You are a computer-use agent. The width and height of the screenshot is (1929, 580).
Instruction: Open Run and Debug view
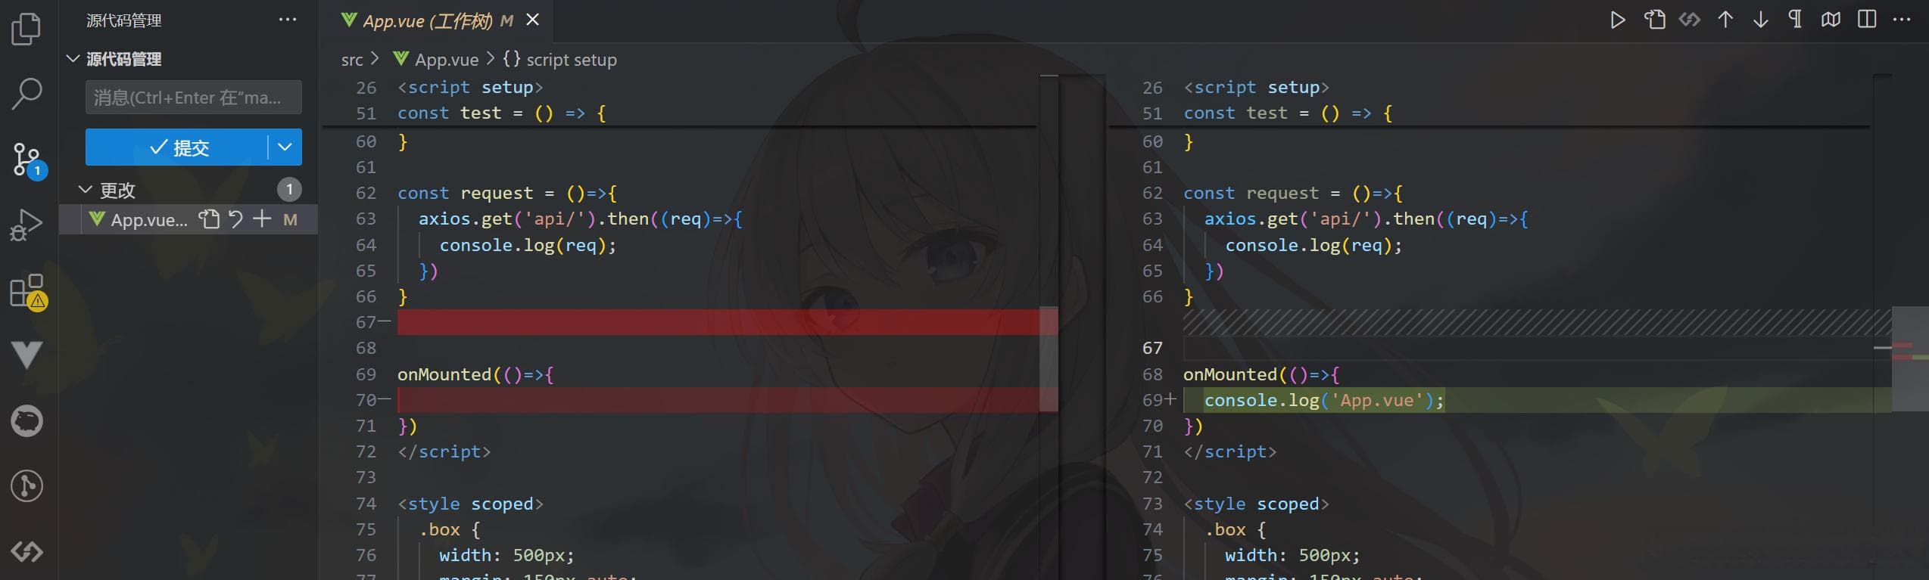(27, 225)
